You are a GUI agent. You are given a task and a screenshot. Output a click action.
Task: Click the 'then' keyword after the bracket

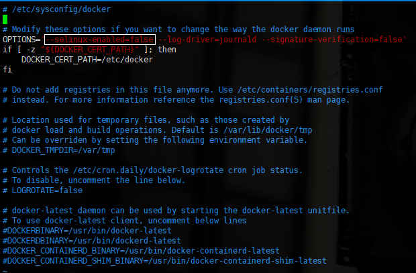click(167, 50)
